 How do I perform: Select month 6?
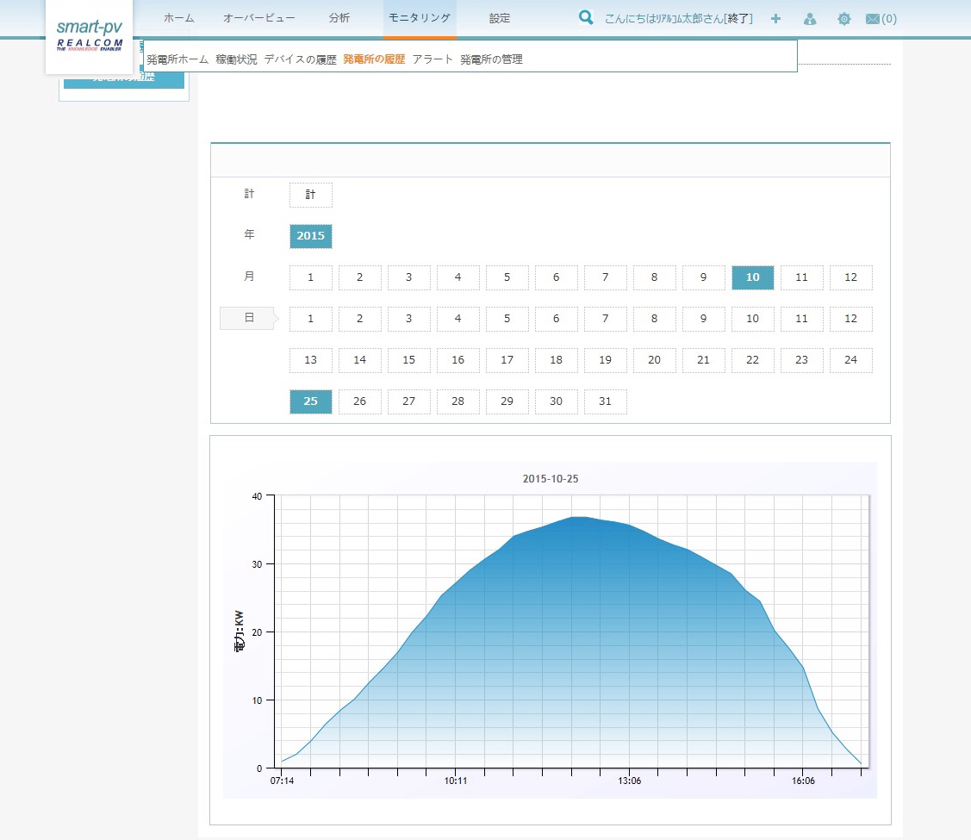coord(556,277)
